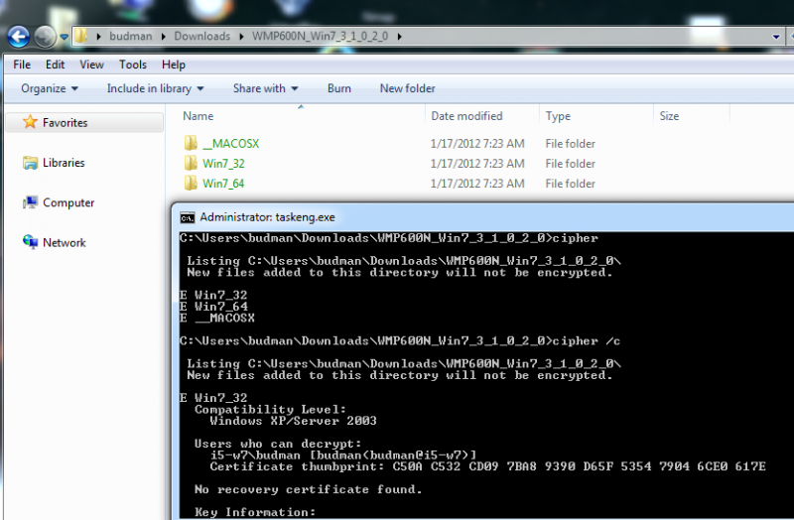
Task: Click the command prompt window icon
Action: click(x=188, y=217)
